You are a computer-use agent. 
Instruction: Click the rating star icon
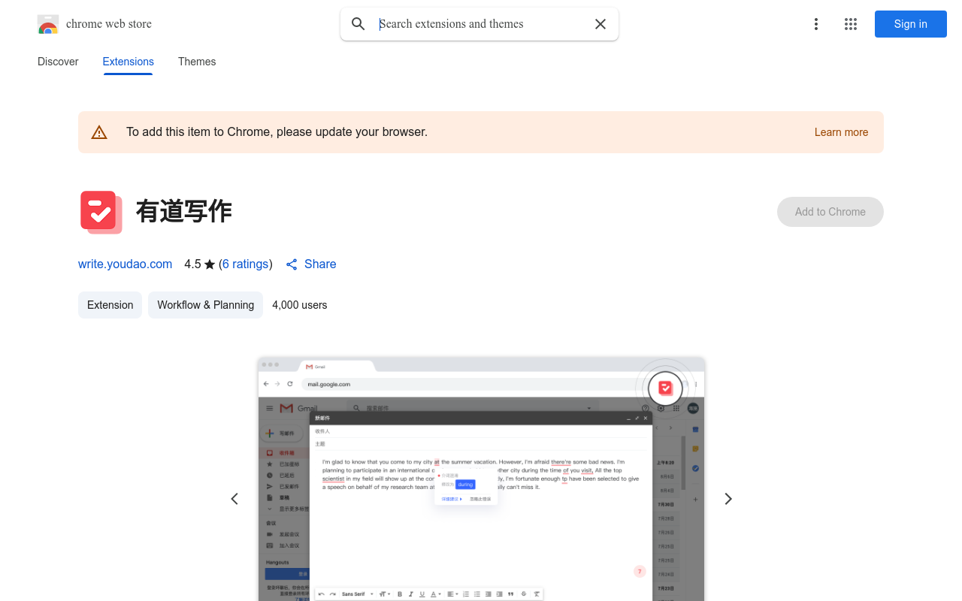pos(210,264)
